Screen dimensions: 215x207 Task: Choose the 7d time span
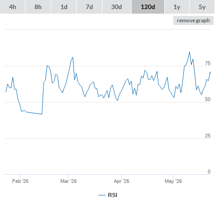click(89, 7)
